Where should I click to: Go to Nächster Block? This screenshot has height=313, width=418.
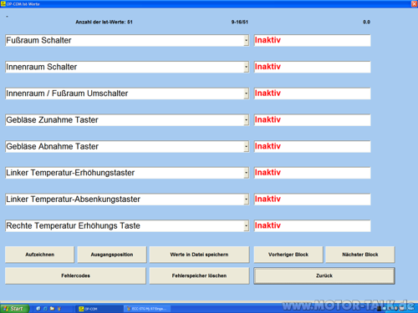tap(360, 255)
